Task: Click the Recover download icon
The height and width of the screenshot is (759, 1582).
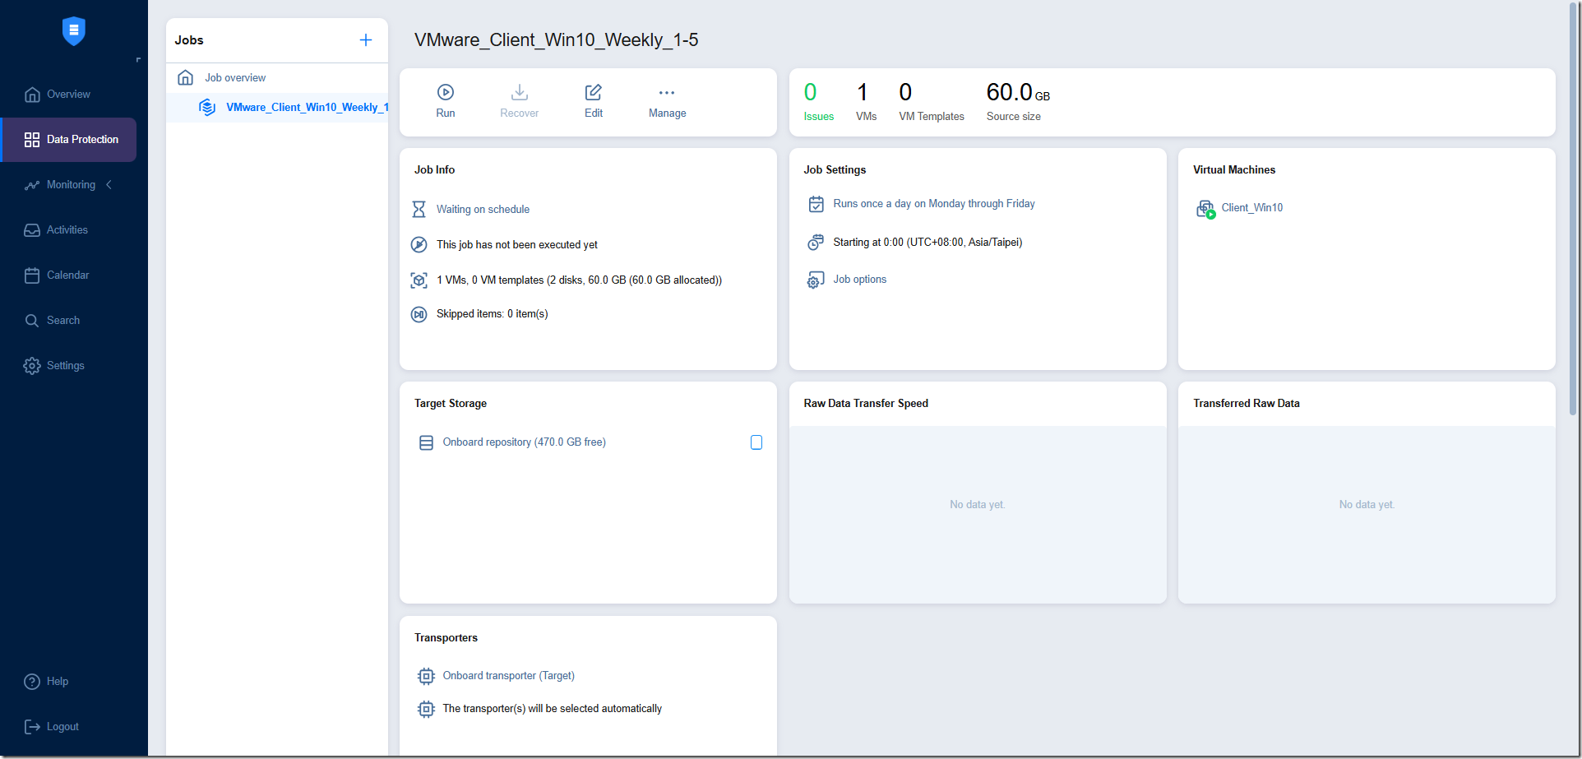Action: tap(520, 92)
